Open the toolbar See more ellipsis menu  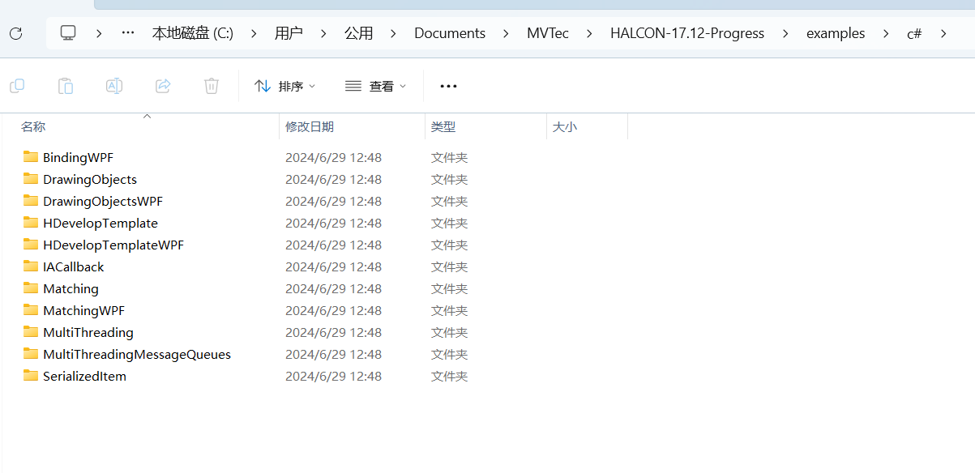coord(448,86)
